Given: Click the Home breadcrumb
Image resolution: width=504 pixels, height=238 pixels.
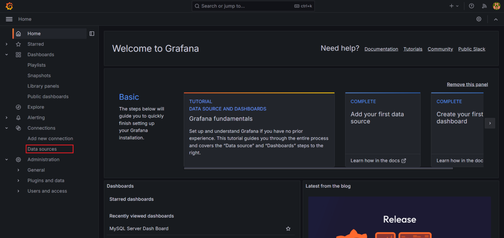Looking at the screenshot, I should (x=25, y=19).
